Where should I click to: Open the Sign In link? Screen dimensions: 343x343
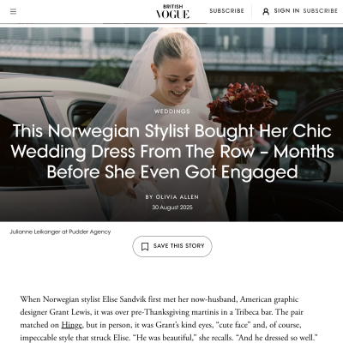point(286,11)
